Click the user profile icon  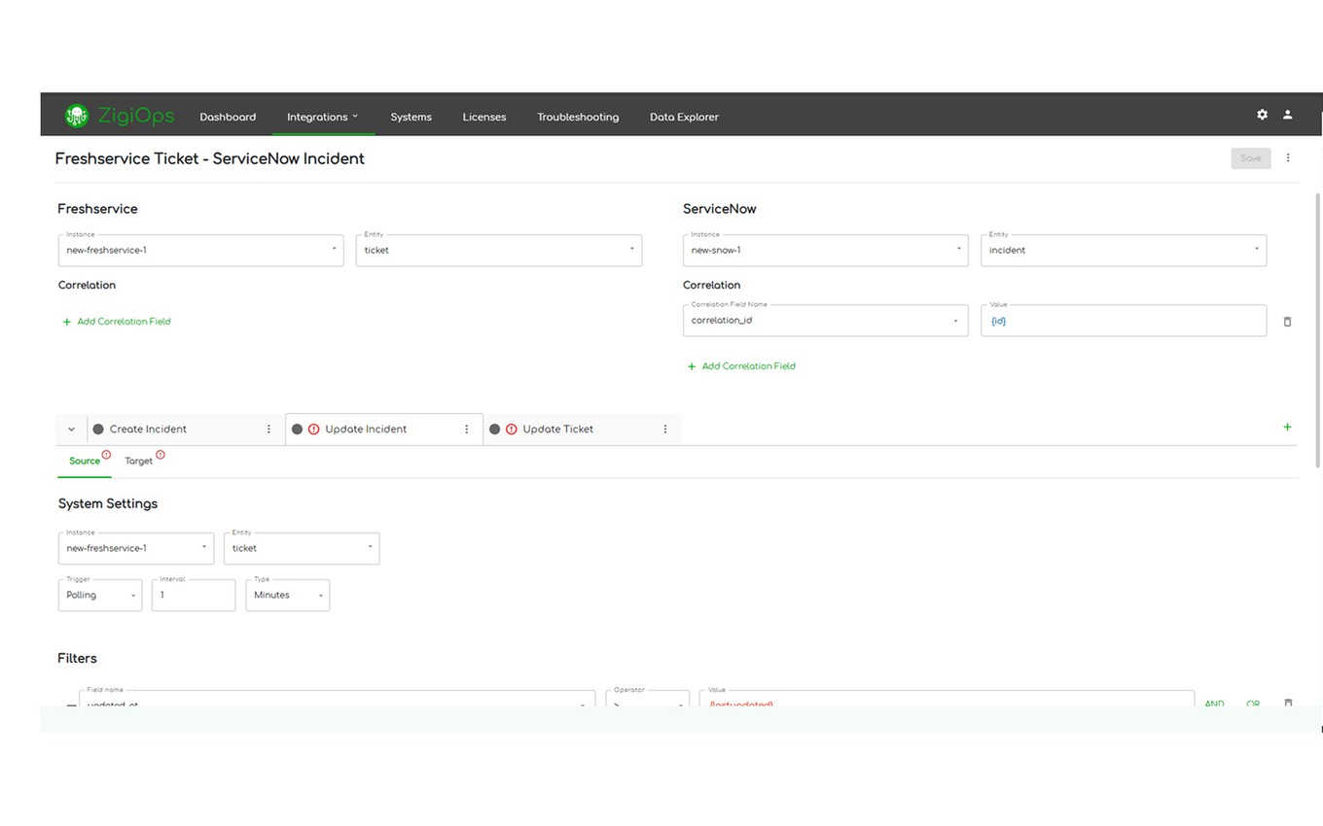coord(1287,115)
